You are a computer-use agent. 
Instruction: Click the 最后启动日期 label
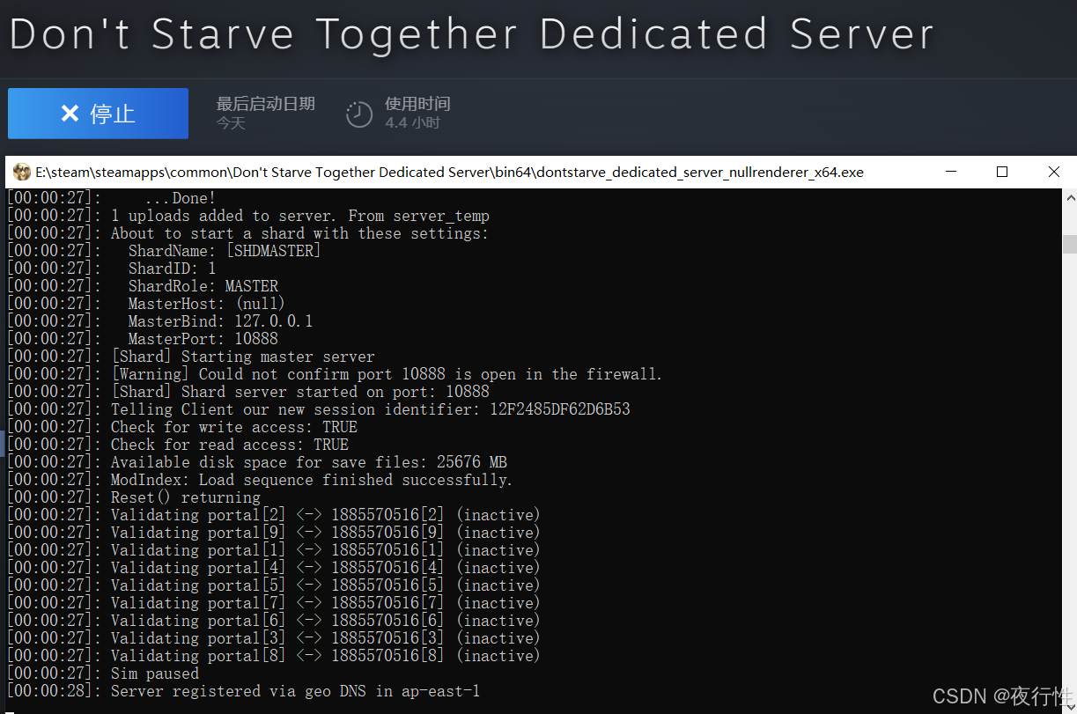pos(266,104)
